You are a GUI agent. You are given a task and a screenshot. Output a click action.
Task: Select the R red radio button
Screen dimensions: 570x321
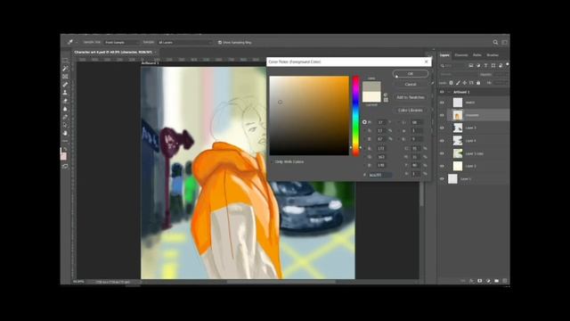coord(364,149)
